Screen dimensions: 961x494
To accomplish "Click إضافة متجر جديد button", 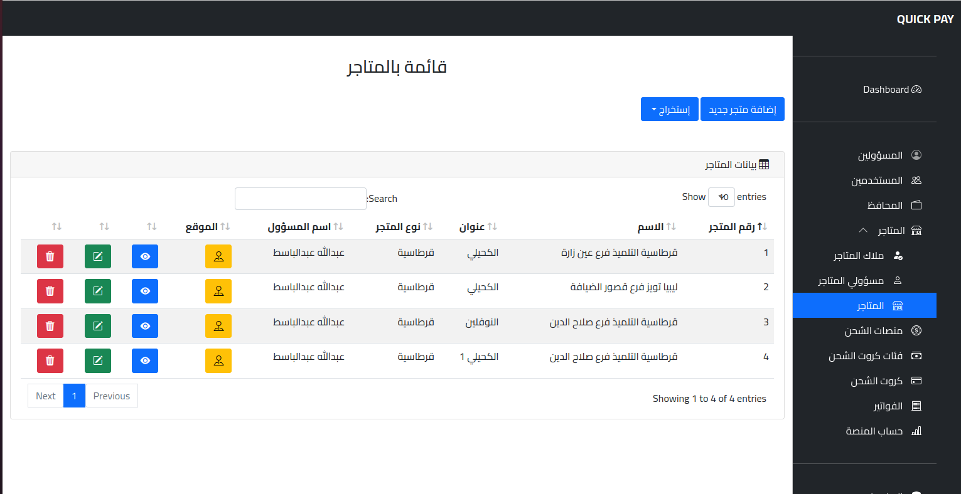I will (x=742, y=110).
